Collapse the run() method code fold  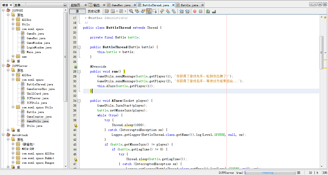tap(79, 71)
